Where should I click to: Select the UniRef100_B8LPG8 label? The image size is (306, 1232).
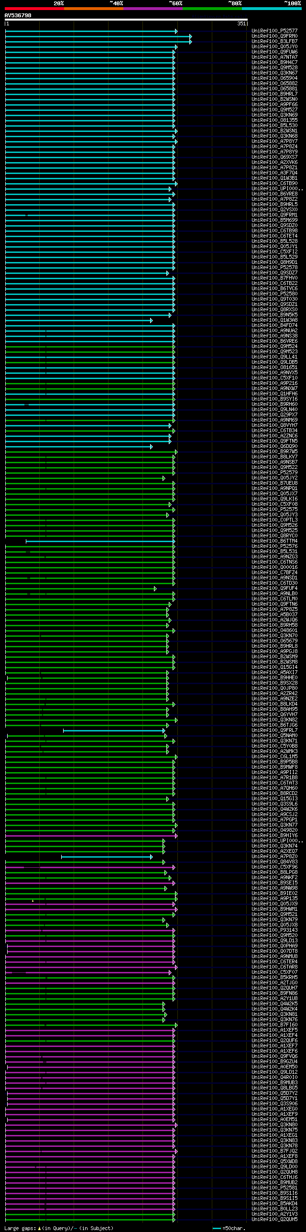(274, 872)
